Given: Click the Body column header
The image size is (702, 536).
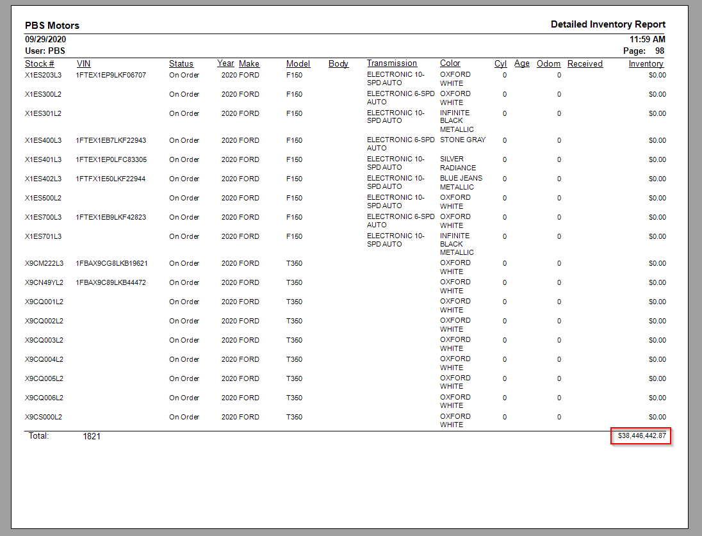Looking at the screenshot, I should pyautogui.click(x=338, y=63).
